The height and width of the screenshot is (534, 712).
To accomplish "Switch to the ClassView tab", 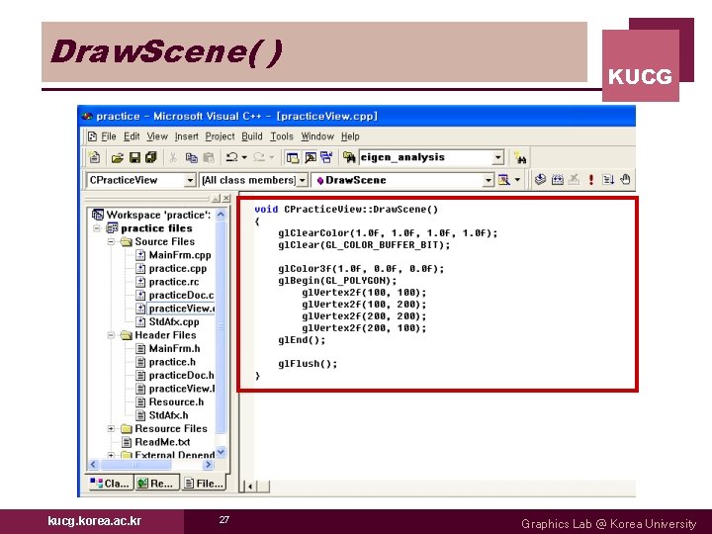I will tap(110, 484).
